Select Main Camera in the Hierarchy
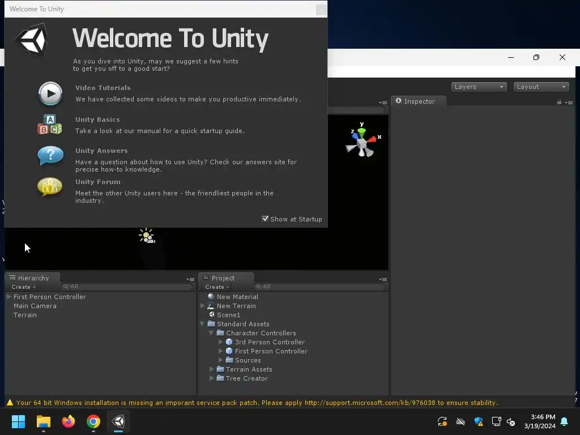 [35, 306]
